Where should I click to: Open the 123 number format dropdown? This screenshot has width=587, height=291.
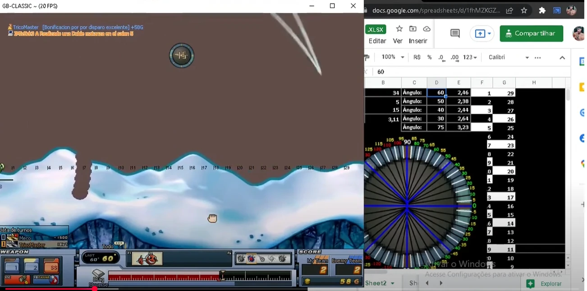(470, 57)
